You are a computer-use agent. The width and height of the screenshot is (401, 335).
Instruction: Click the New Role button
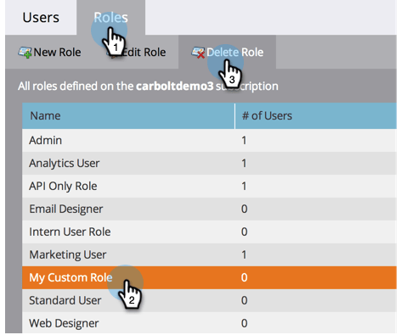50,53
